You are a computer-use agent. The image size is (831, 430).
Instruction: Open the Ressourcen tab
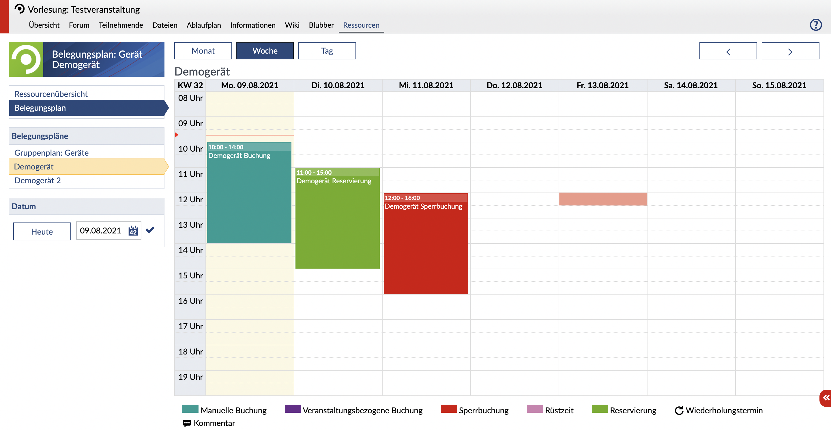click(x=361, y=25)
